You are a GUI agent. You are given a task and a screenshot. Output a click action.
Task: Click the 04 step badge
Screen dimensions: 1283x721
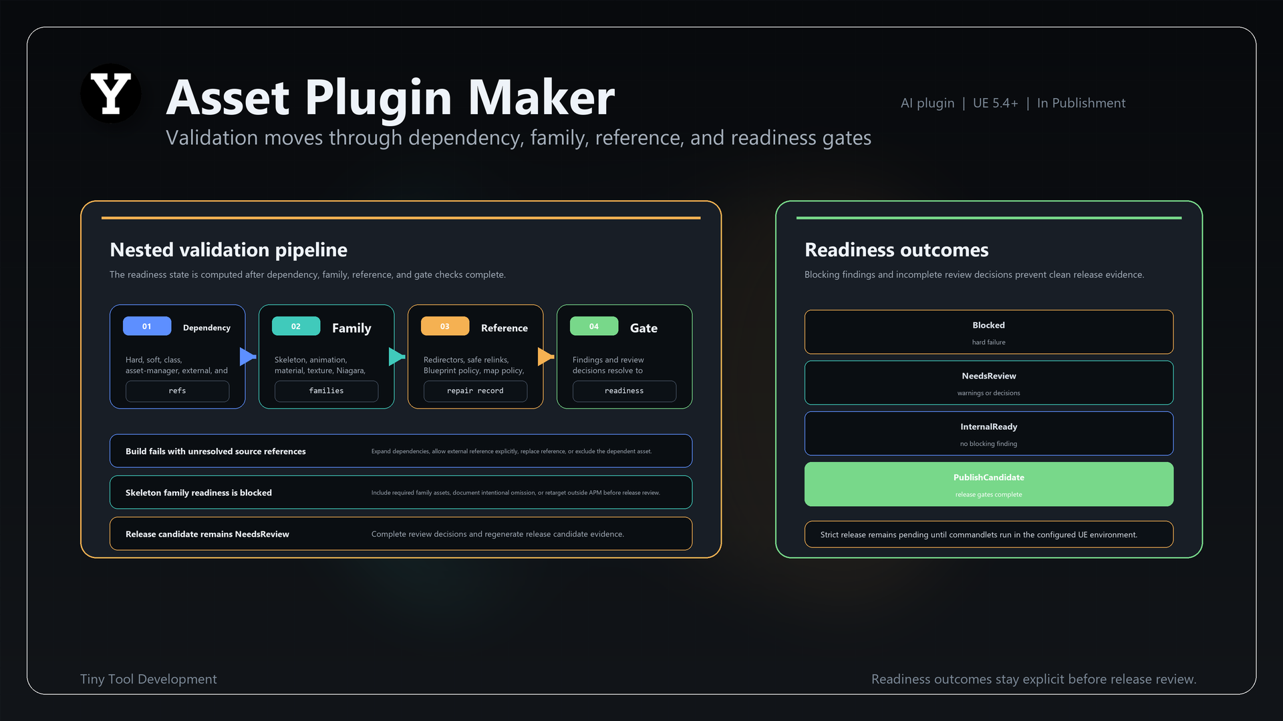coord(594,326)
